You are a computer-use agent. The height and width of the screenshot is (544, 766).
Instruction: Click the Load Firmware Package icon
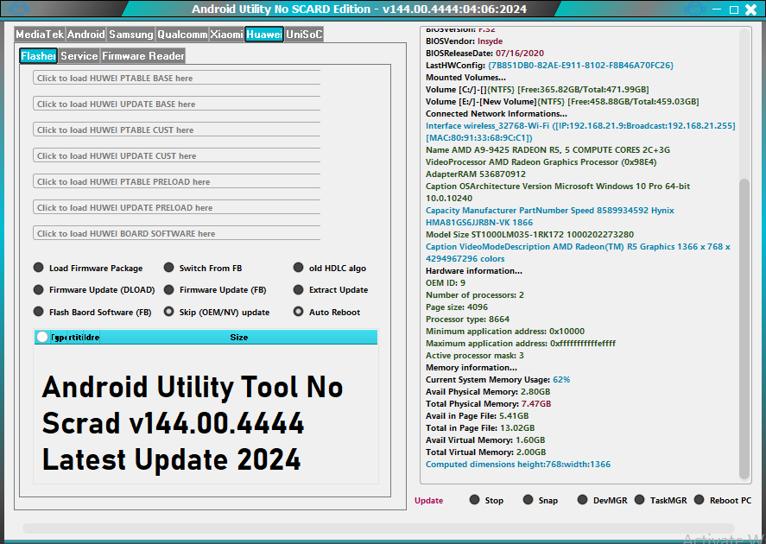[x=39, y=268]
